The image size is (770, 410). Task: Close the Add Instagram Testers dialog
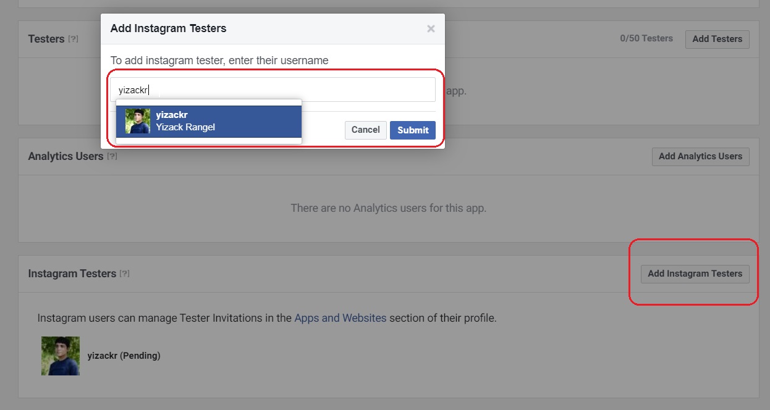click(431, 28)
